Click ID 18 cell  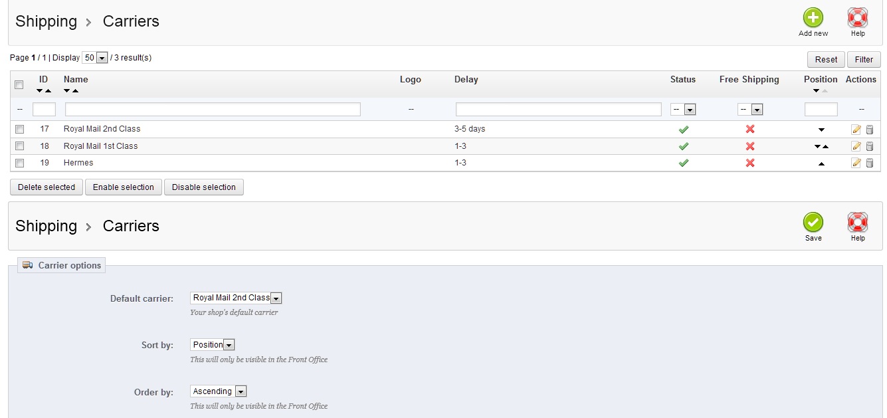coord(45,146)
